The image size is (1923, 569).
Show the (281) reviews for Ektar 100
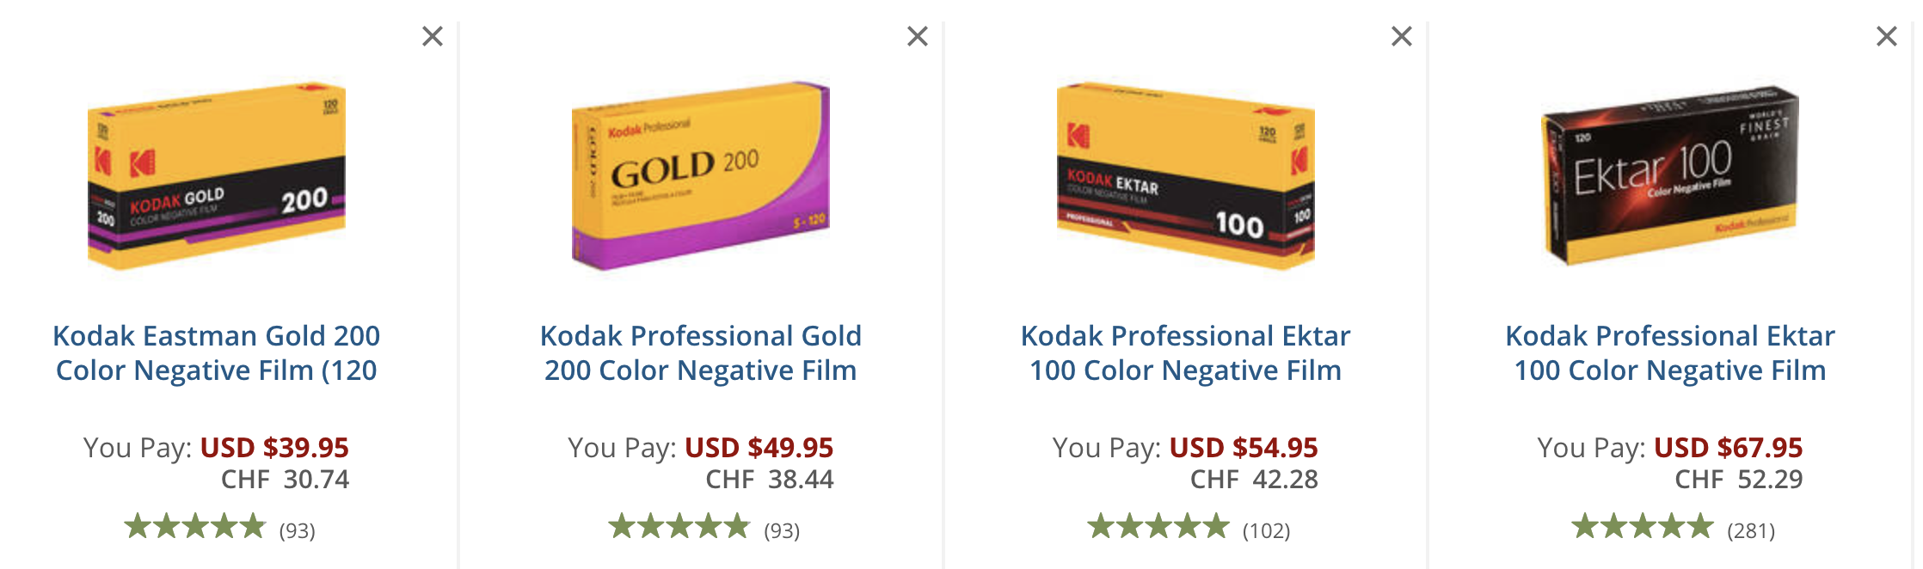coord(1751,530)
